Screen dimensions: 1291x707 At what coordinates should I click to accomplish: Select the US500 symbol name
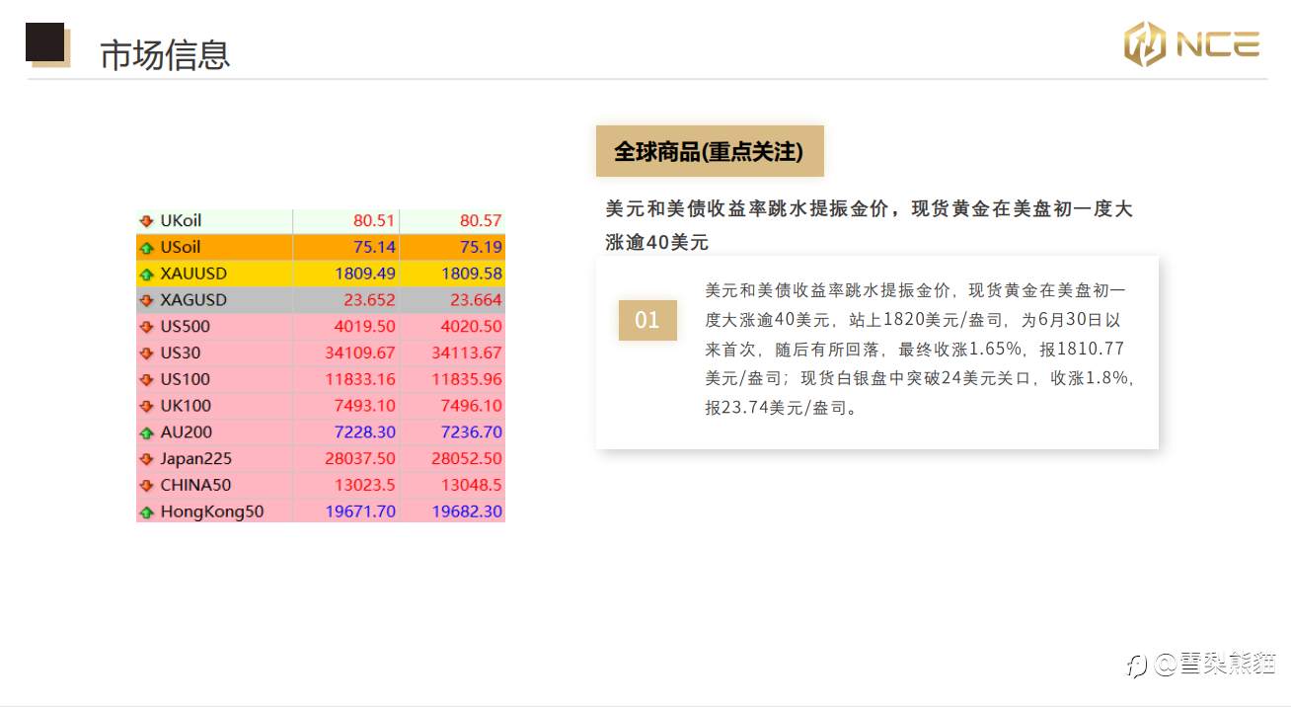(185, 327)
